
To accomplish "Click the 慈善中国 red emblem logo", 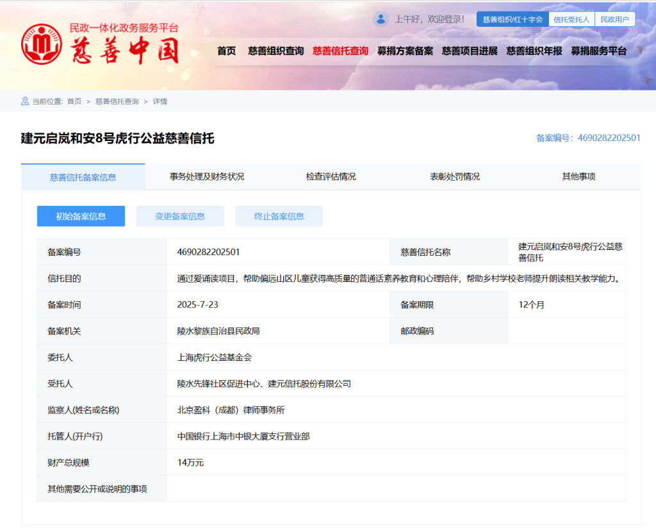I will 42,44.
